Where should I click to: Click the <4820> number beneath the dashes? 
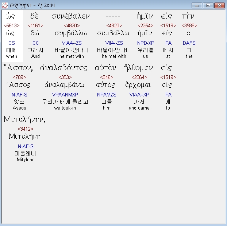click(x=114, y=25)
